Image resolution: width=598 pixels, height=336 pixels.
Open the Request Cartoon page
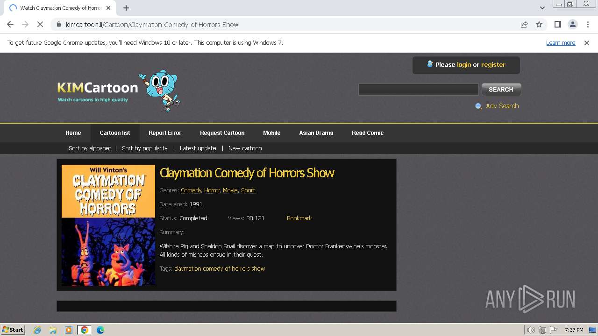point(222,133)
